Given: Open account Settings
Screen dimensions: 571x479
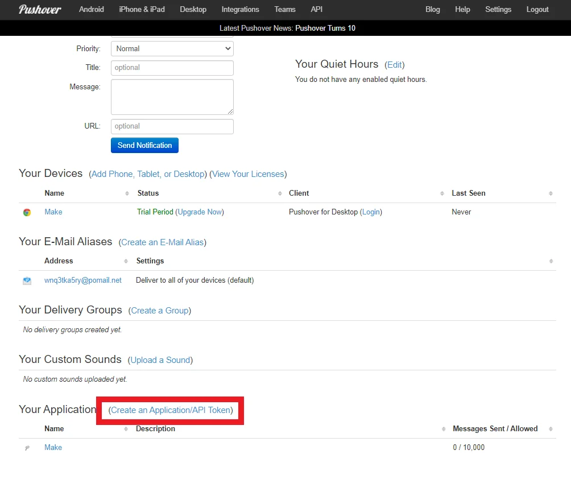Looking at the screenshot, I should [x=498, y=10].
